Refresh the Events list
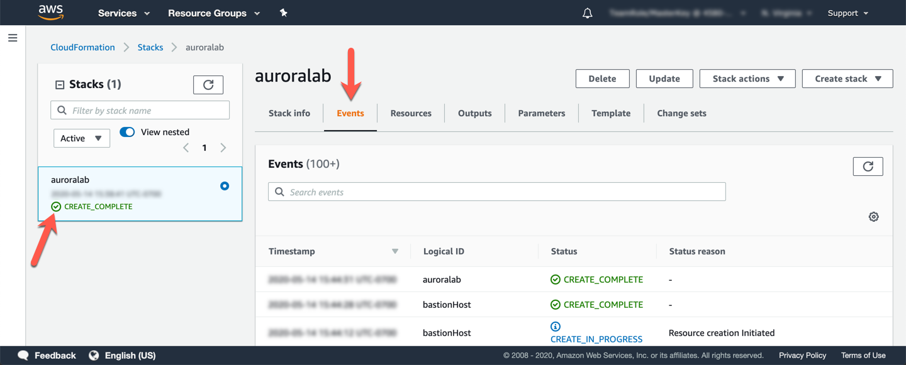Screen dimensions: 906x365 point(868,166)
